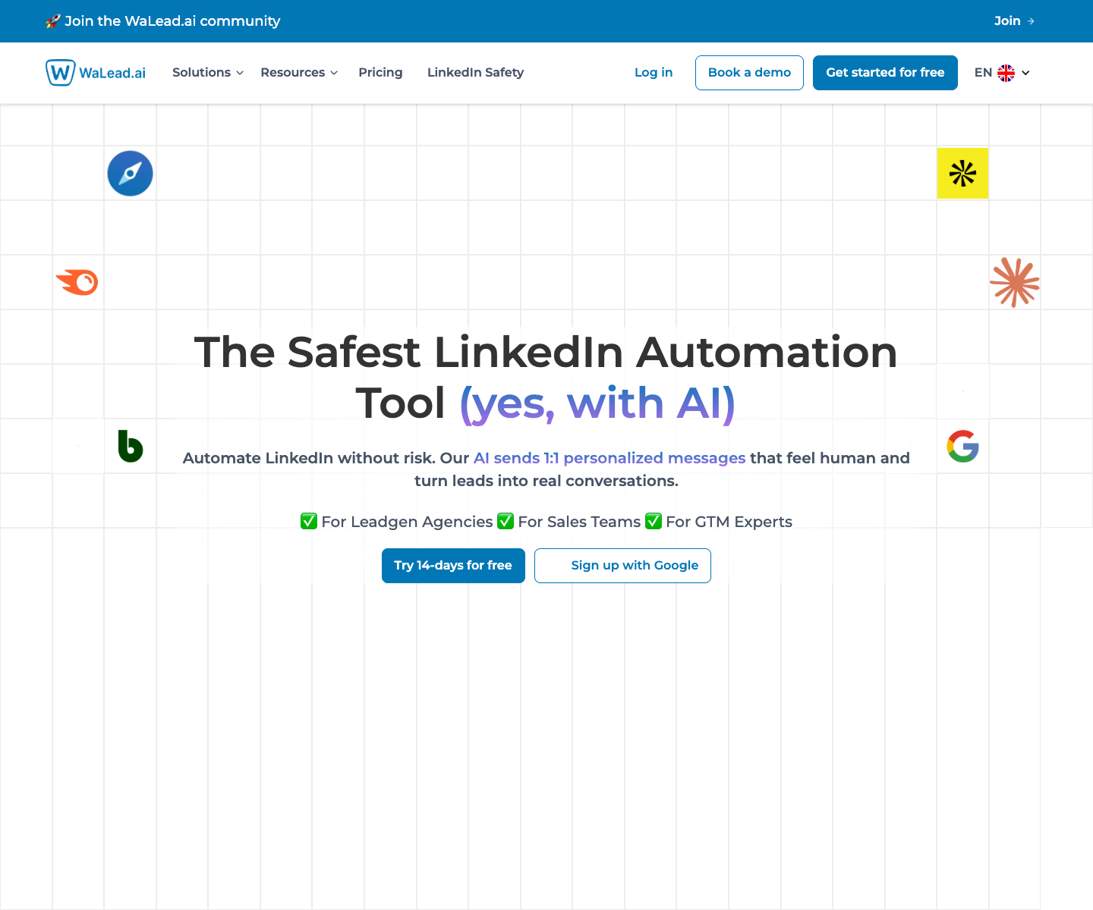Click Try 14-days for free button

coord(453,566)
